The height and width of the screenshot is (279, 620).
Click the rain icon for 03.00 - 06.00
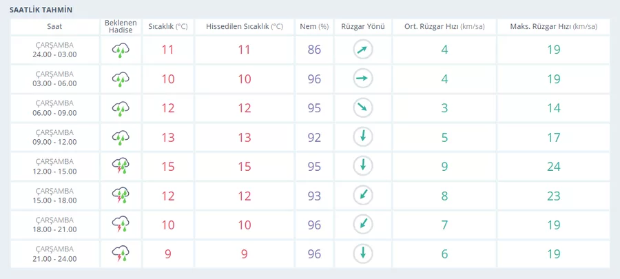[x=121, y=79]
